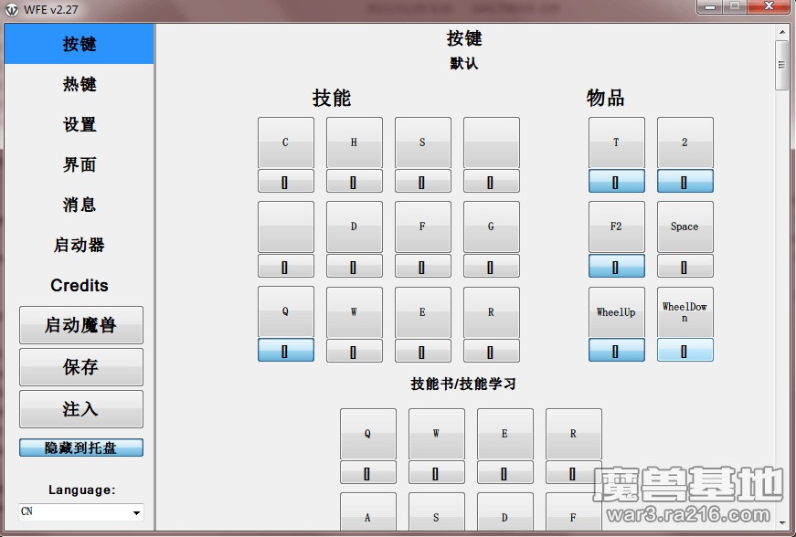Switch to the 热键 tab
This screenshot has width=796, height=537.
tap(80, 84)
